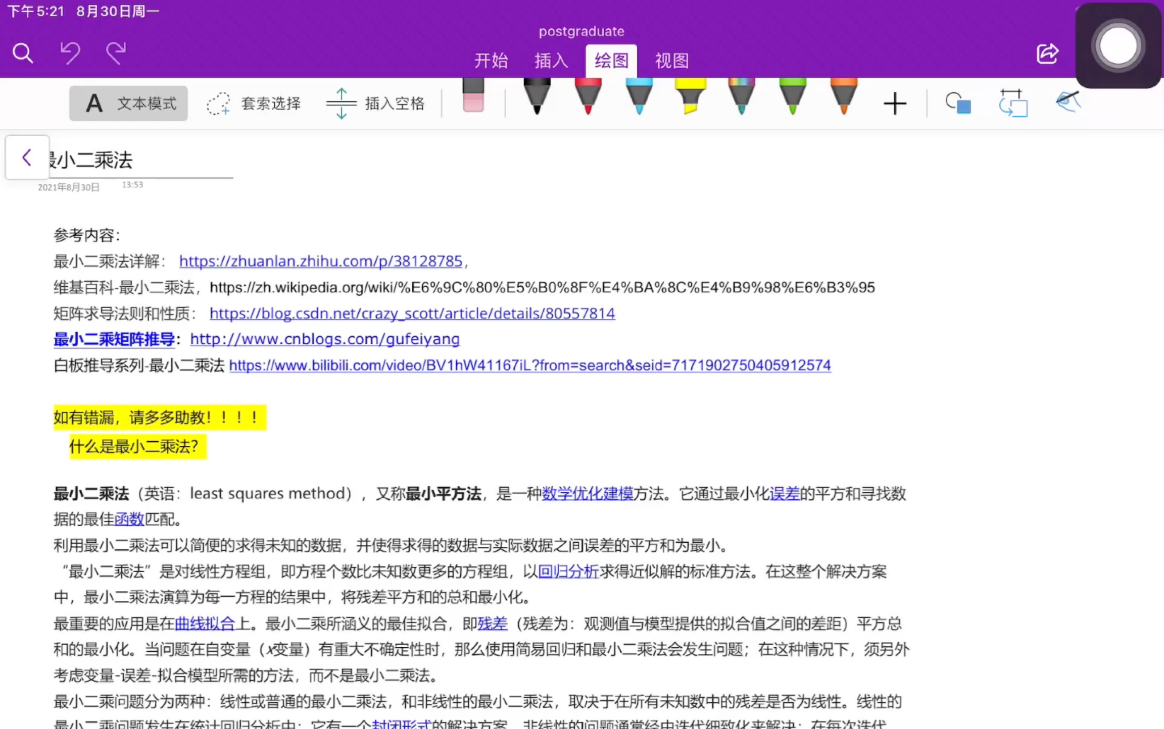This screenshot has width=1164, height=729.
Task: Click the 参考内容 heading text
Action: click(87, 235)
